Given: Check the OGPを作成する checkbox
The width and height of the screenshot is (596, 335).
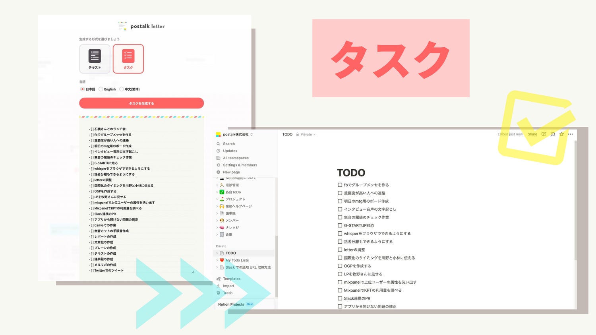Looking at the screenshot, I should click(x=340, y=266).
